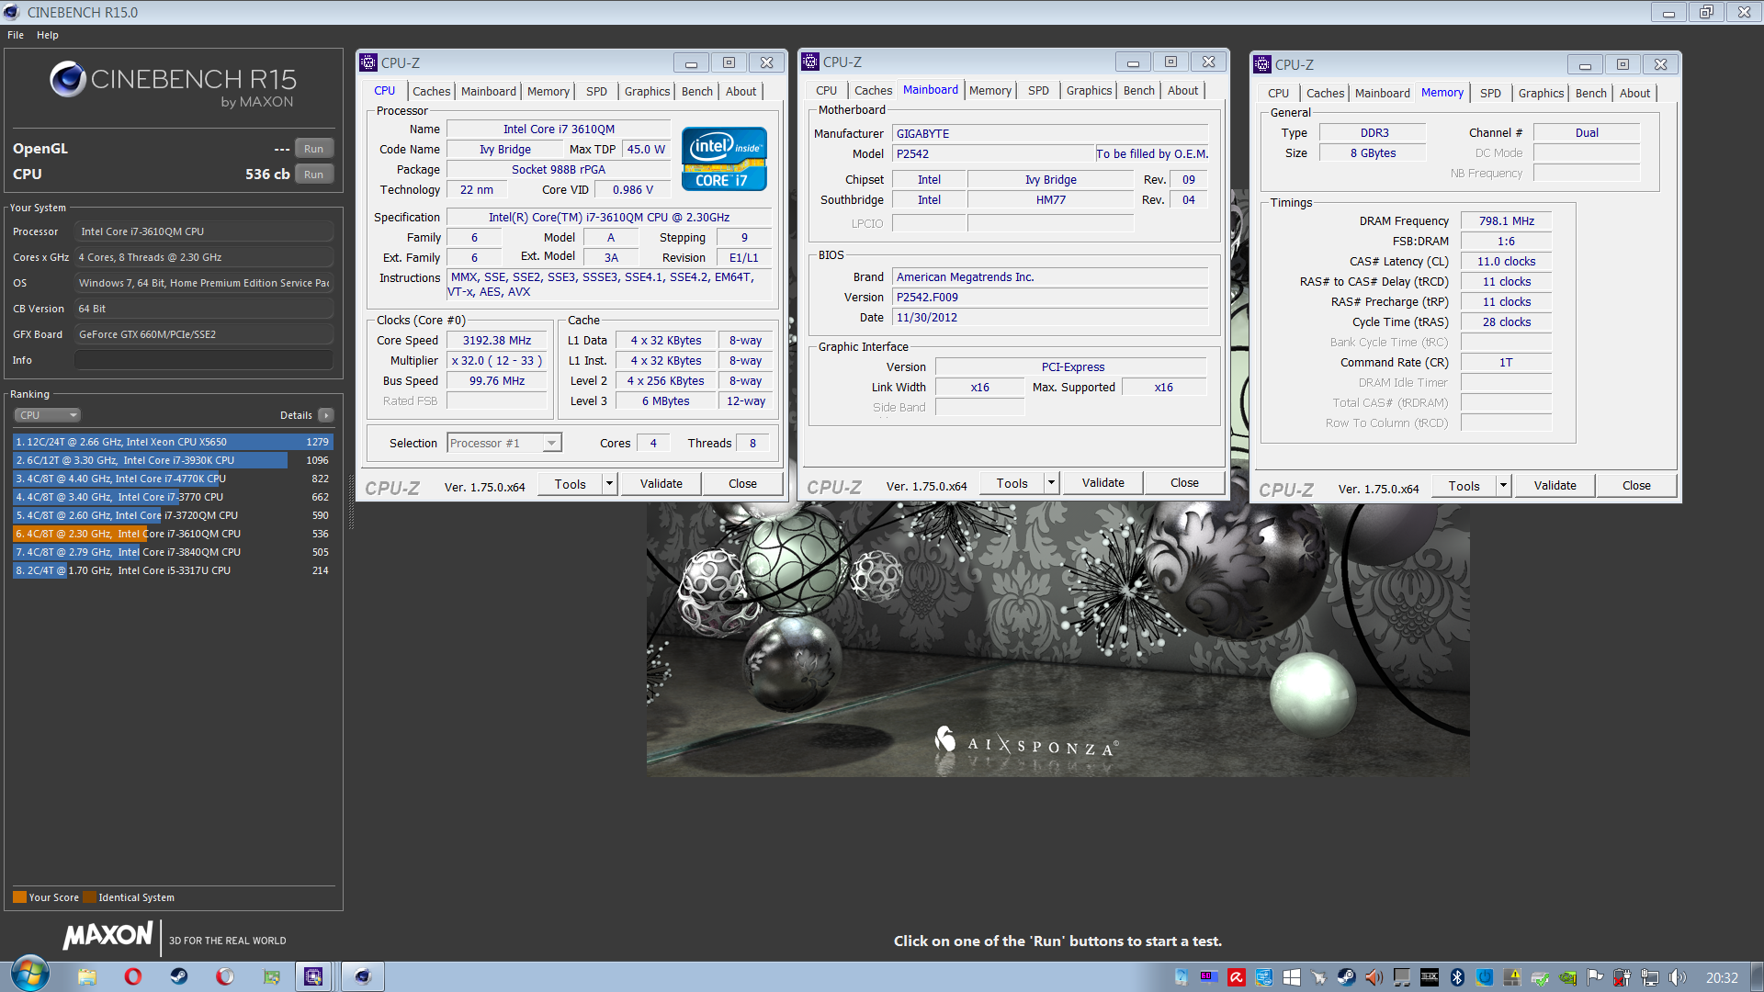The height and width of the screenshot is (992, 1764).
Task: Open the Details arrow in Ranking panel
Action: pos(326,415)
